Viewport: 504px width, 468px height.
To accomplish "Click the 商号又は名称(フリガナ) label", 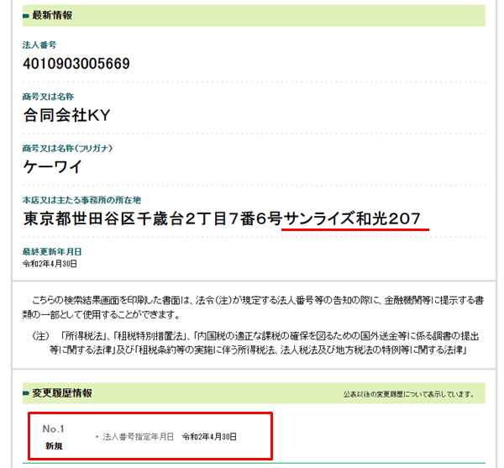I will click(67, 148).
